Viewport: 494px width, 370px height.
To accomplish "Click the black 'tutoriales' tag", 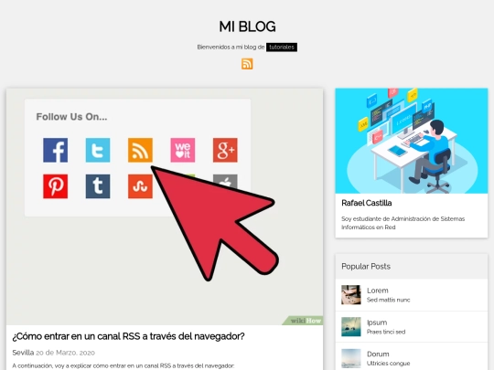I will coord(282,48).
